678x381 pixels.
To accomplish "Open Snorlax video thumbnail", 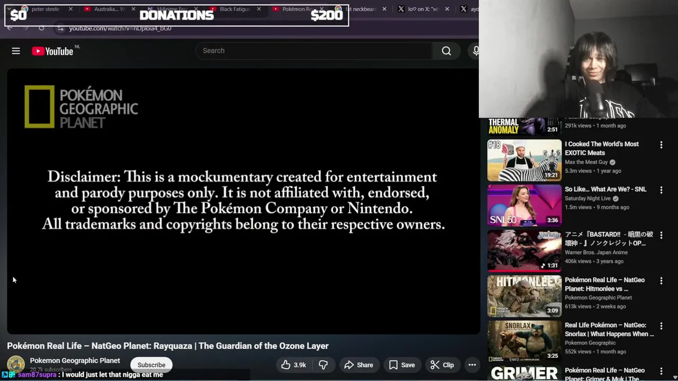I will (x=524, y=341).
